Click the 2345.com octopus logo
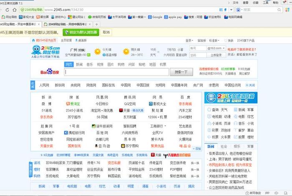Viewport: 292px width, 196px height. [45, 52]
